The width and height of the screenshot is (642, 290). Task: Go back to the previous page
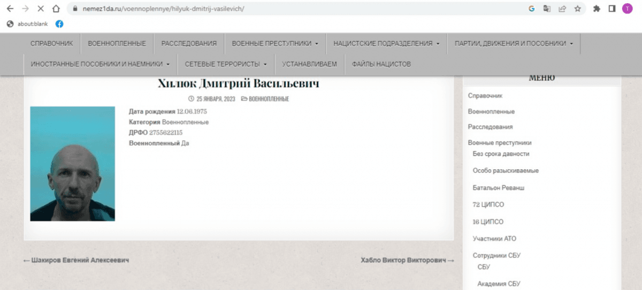coord(10,9)
